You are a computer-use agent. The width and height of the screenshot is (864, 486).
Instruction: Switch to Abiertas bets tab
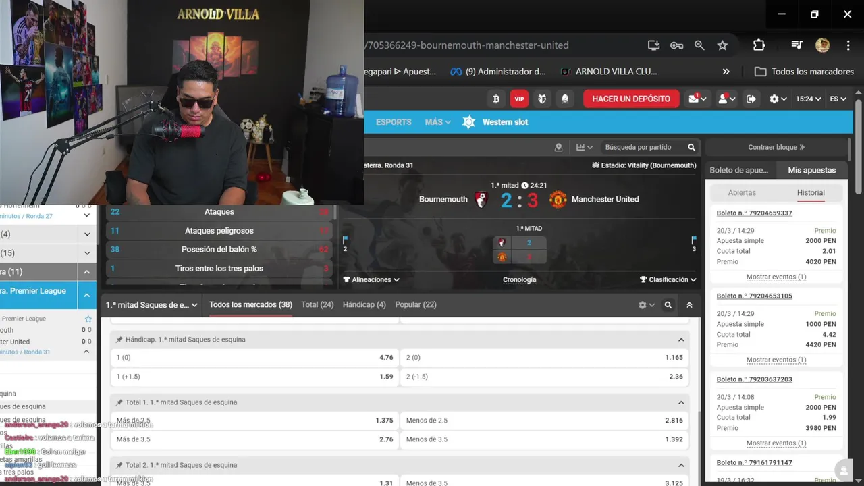click(742, 193)
